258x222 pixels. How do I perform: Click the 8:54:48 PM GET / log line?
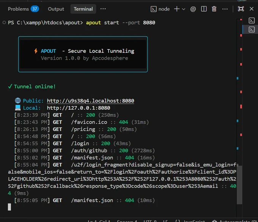pos(65,136)
